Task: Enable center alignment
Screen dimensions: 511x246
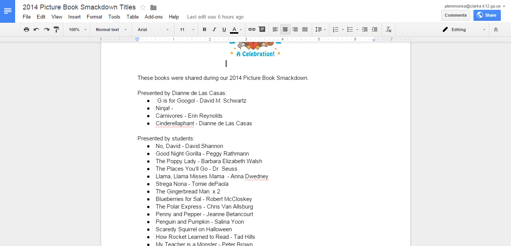Action: click(x=285, y=30)
